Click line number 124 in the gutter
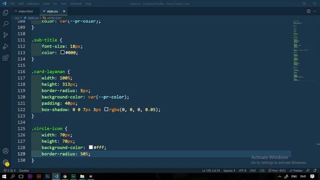Viewport: 320px width, 180px height. pyautogui.click(x=21, y=122)
